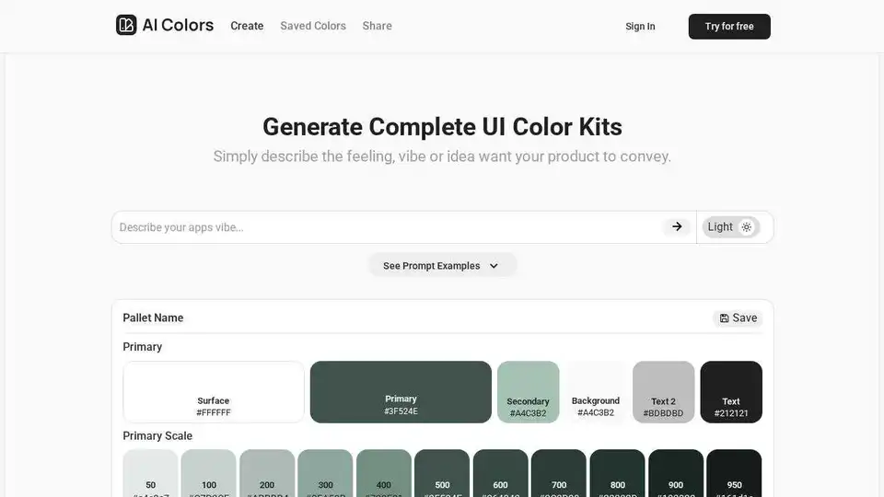This screenshot has width=884, height=497.
Task: Select the Text #212121 swatch
Action: (730, 392)
